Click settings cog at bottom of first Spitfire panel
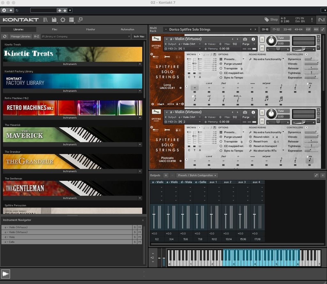 coord(153,104)
